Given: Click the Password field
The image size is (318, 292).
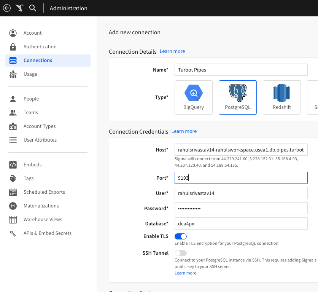Looking at the screenshot, I should point(241,208).
